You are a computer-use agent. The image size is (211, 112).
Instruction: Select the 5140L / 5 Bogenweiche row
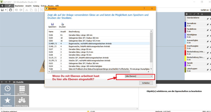(99, 46)
